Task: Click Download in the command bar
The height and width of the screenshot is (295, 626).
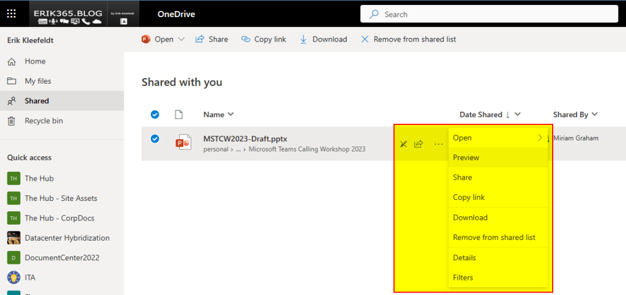Action: pyautogui.click(x=323, y=39)
